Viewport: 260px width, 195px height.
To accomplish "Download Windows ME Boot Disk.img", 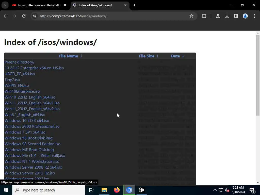I will point(29,150).
